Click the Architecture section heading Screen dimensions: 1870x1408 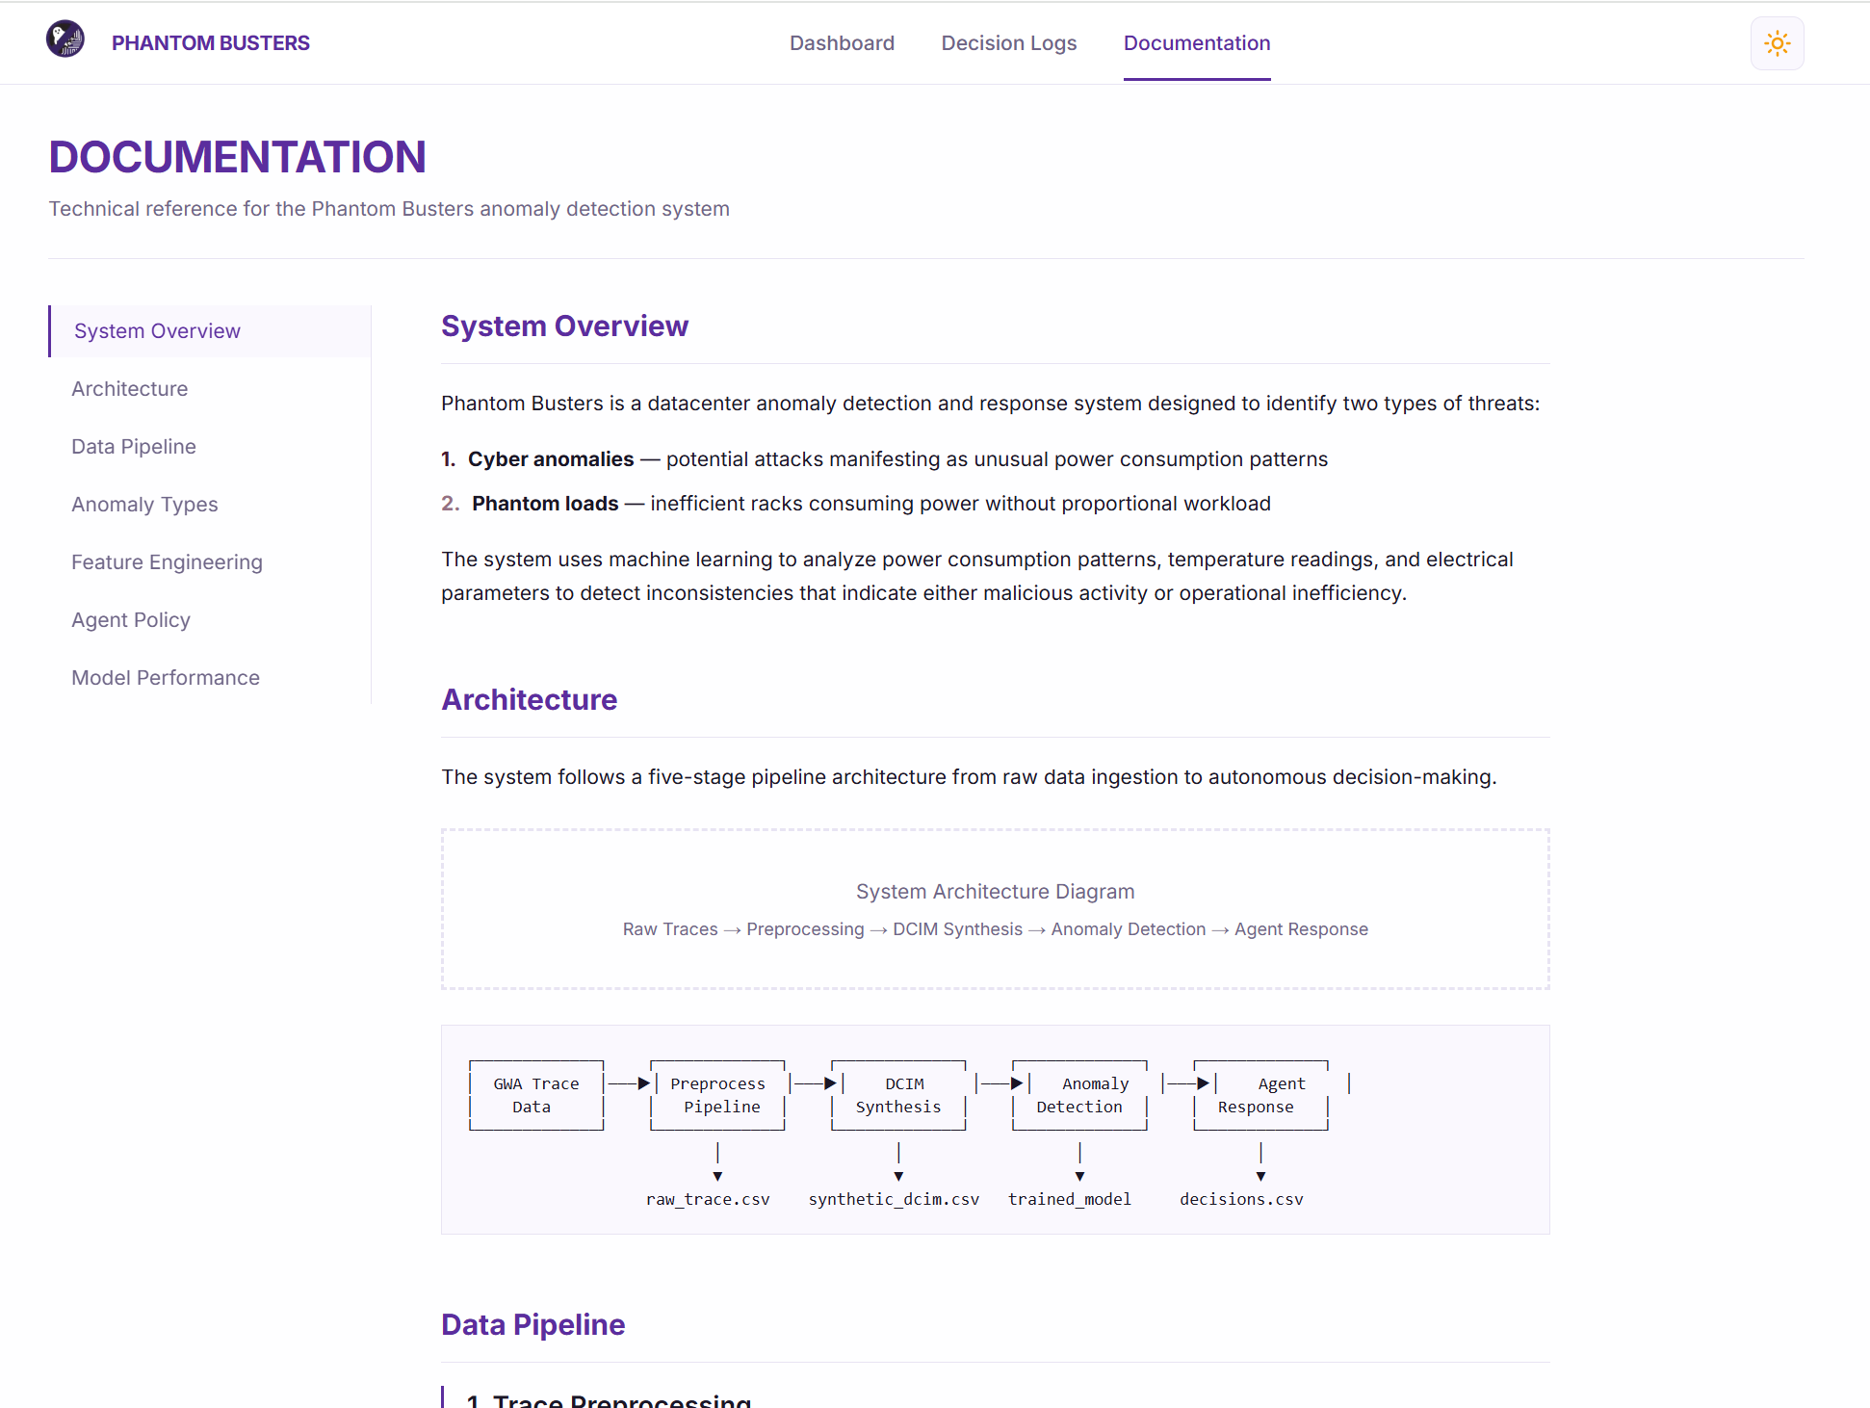[529, 700]
